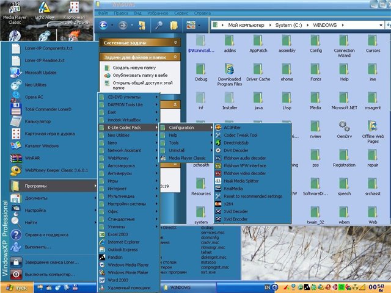Open ffdshow VFW interface
Viewport: 391px width, 293px height.
point(252,165)
